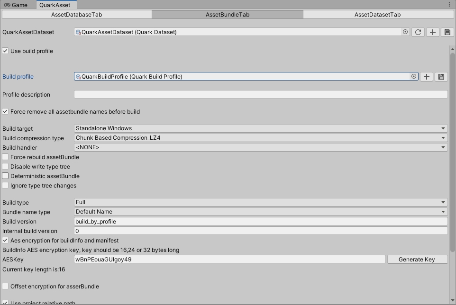Viewport: 456px width, 305px height.
Task: Click the Build version input field
Action: [261, 221]
